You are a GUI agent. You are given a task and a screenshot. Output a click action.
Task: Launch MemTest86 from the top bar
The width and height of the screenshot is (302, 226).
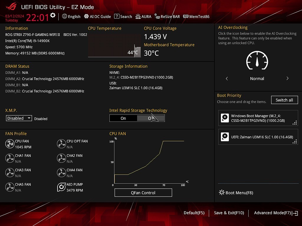tap(196, 16)
